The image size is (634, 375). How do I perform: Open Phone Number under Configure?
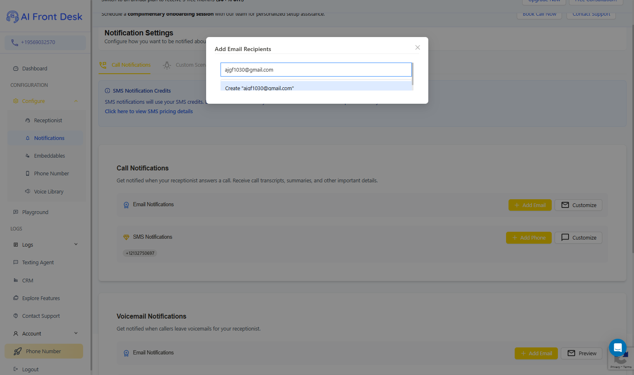click(x=51, y=174)
